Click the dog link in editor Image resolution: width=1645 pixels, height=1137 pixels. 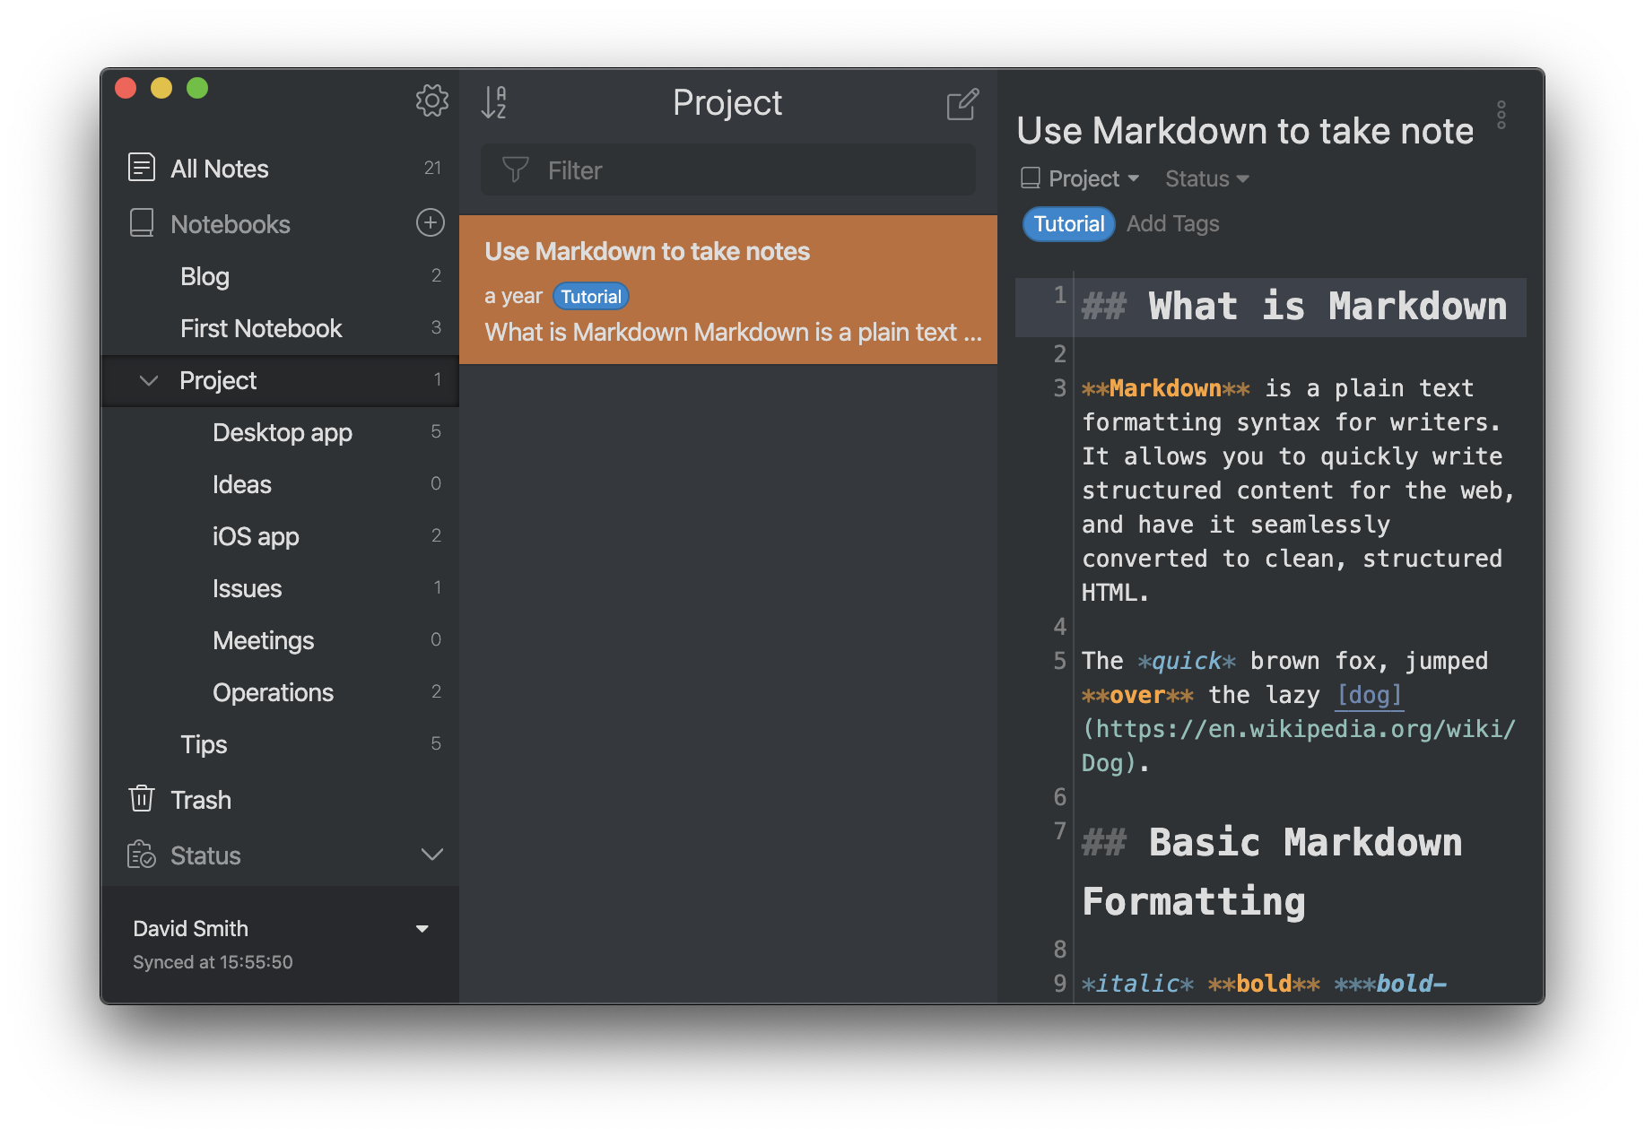1369,695
